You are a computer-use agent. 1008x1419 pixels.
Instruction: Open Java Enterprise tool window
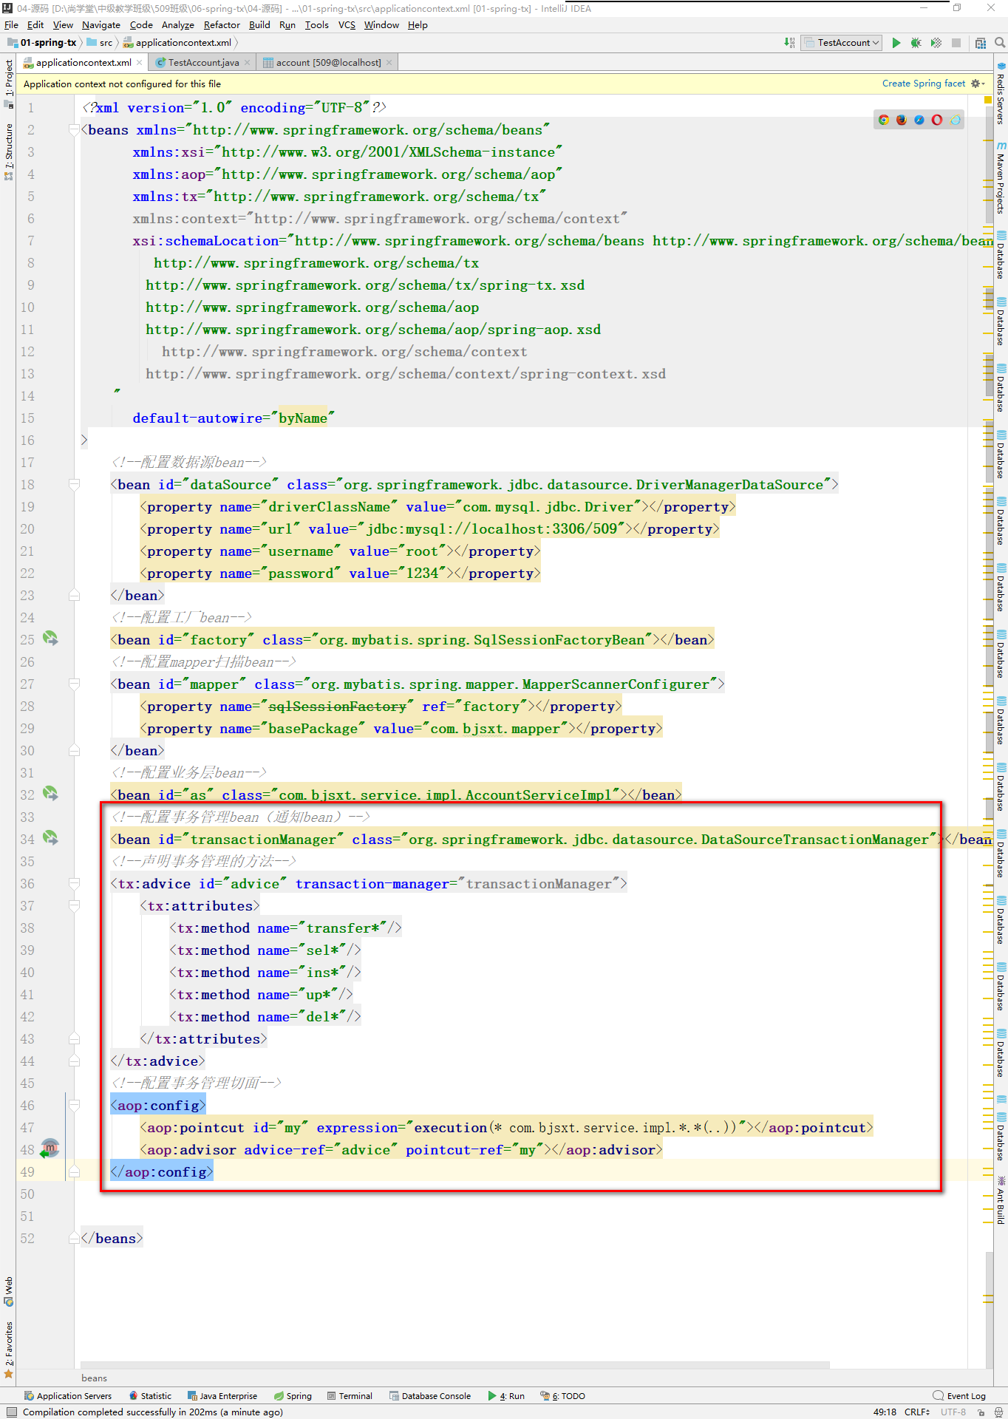tap(222, 1396)
